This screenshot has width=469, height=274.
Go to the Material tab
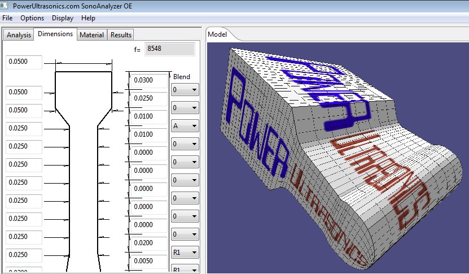pyautogui.click(x=91, y=34)
